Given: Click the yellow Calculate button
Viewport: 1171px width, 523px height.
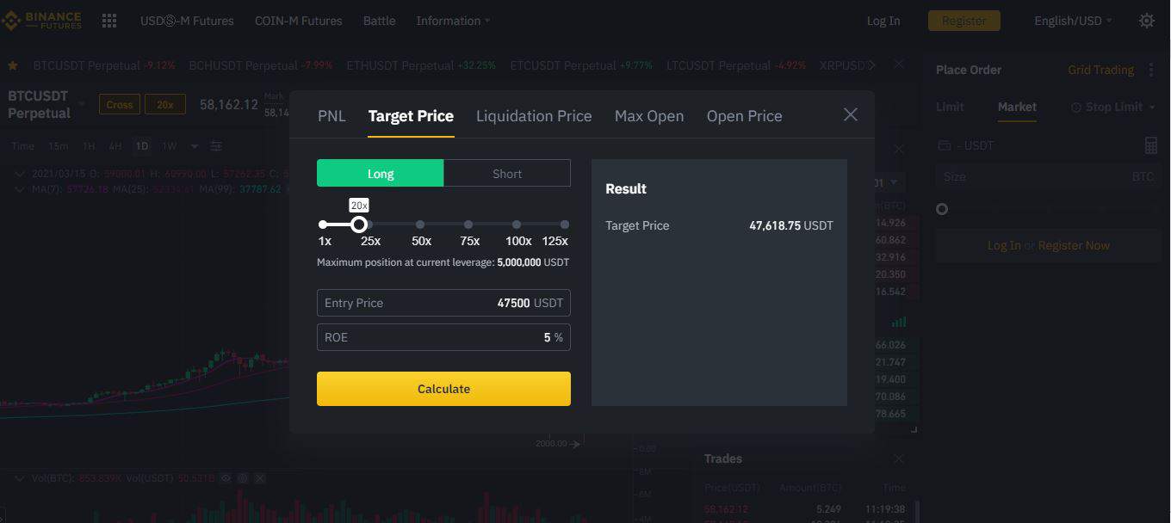Looking at the screenshot, I should 443,389.
